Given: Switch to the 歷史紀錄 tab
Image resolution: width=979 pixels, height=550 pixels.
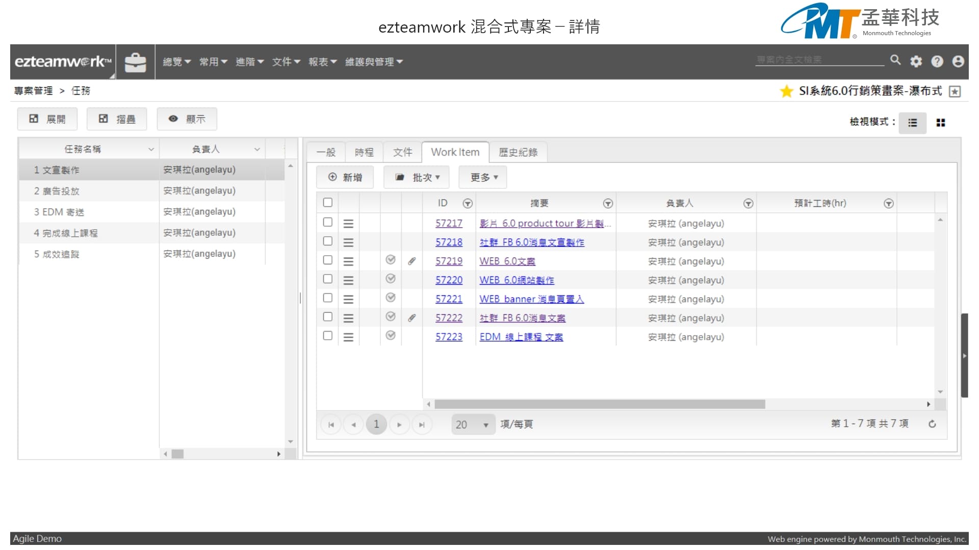Looking at the screenshot, I should (x=518, y=152).
